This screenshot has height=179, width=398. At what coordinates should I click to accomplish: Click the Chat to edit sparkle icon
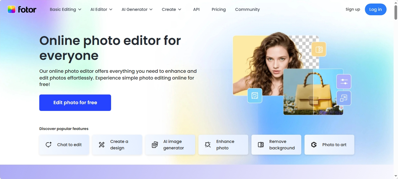coord(49,145)
